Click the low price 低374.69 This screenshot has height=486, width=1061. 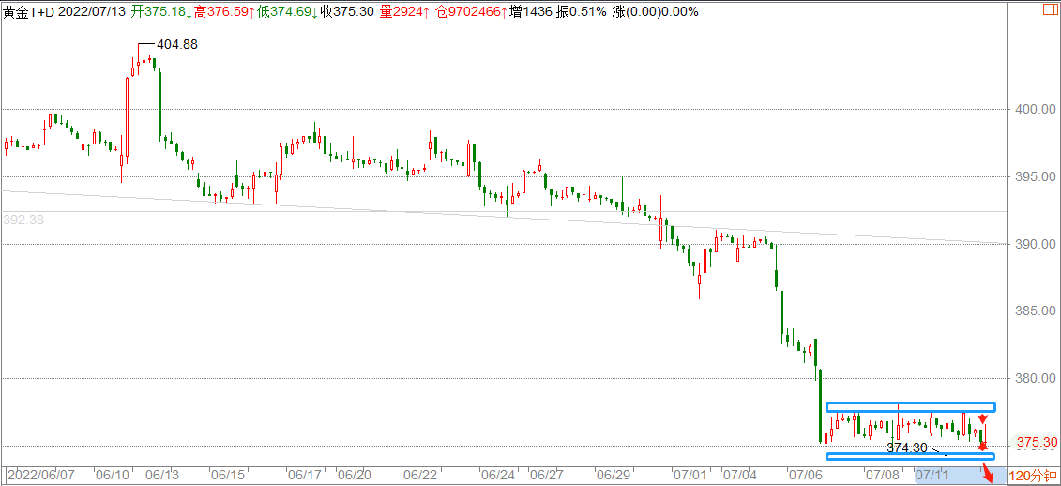tap(287, 11)
